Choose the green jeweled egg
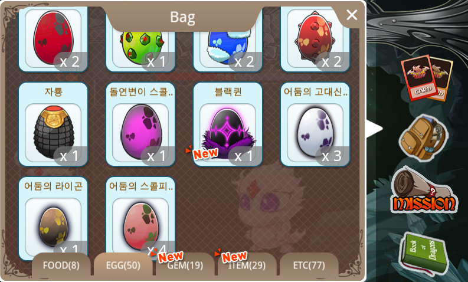468x282 pixels. [140, 49]
